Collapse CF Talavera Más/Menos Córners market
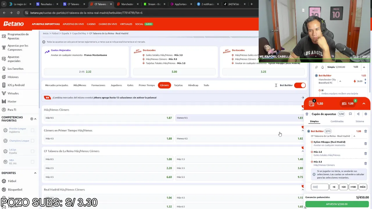The width and height of the screenshot is (372, 209). pyautogui.click(x=303, y=151)
